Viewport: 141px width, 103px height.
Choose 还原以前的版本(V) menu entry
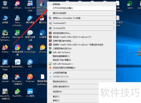[73, 87]
